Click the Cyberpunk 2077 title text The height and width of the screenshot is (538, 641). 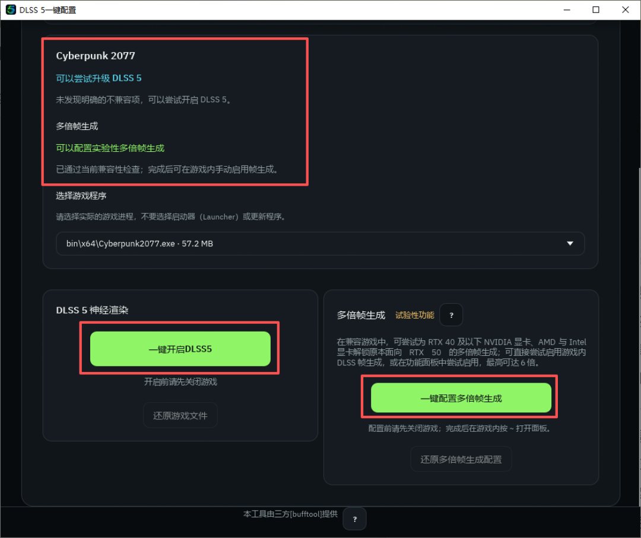pyautogui.click(x=95, y=56)
